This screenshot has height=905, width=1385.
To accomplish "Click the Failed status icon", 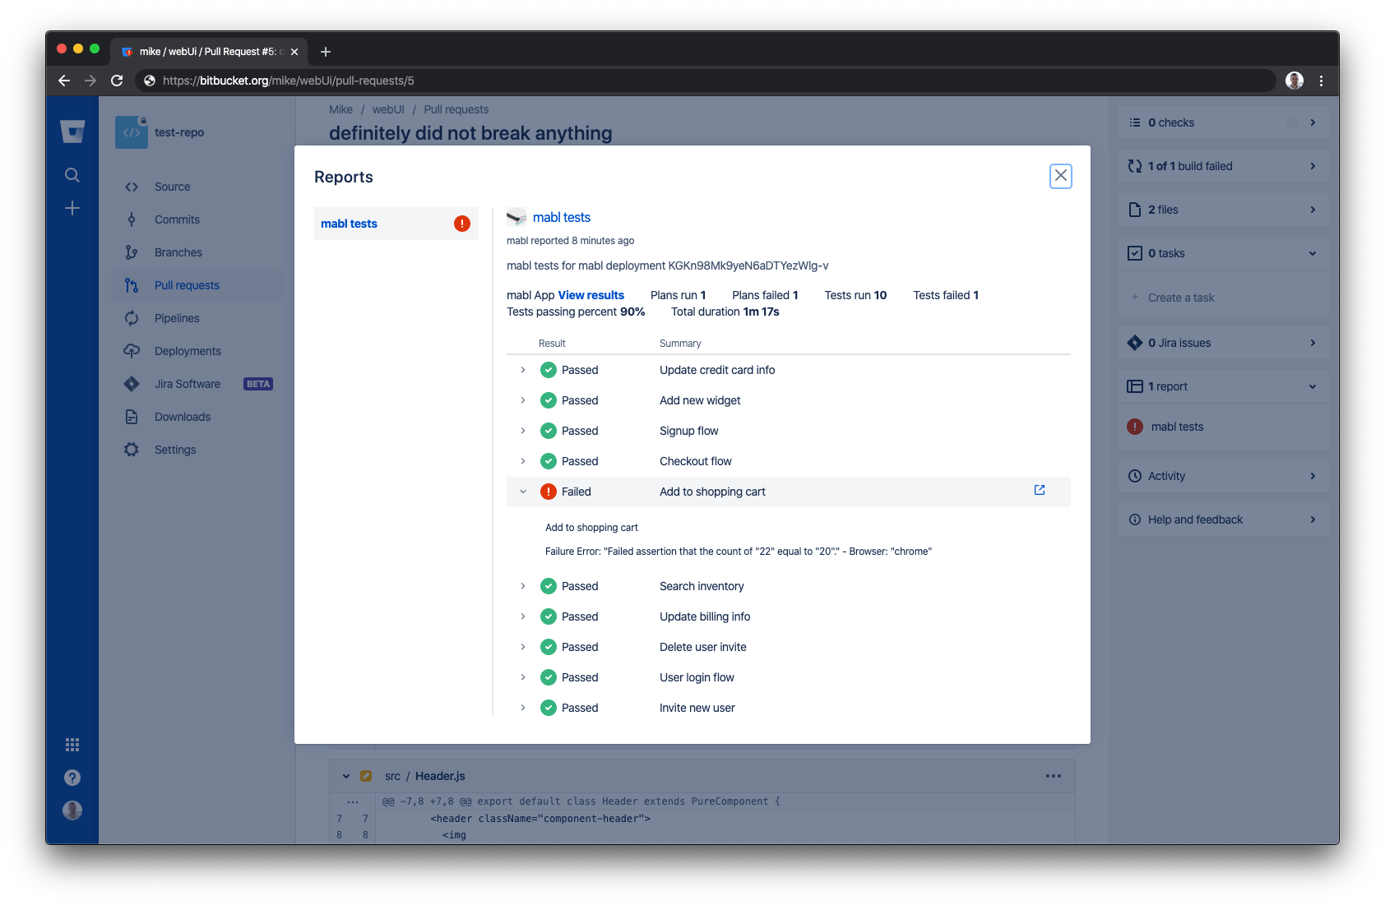I will [x=549, y=492].
